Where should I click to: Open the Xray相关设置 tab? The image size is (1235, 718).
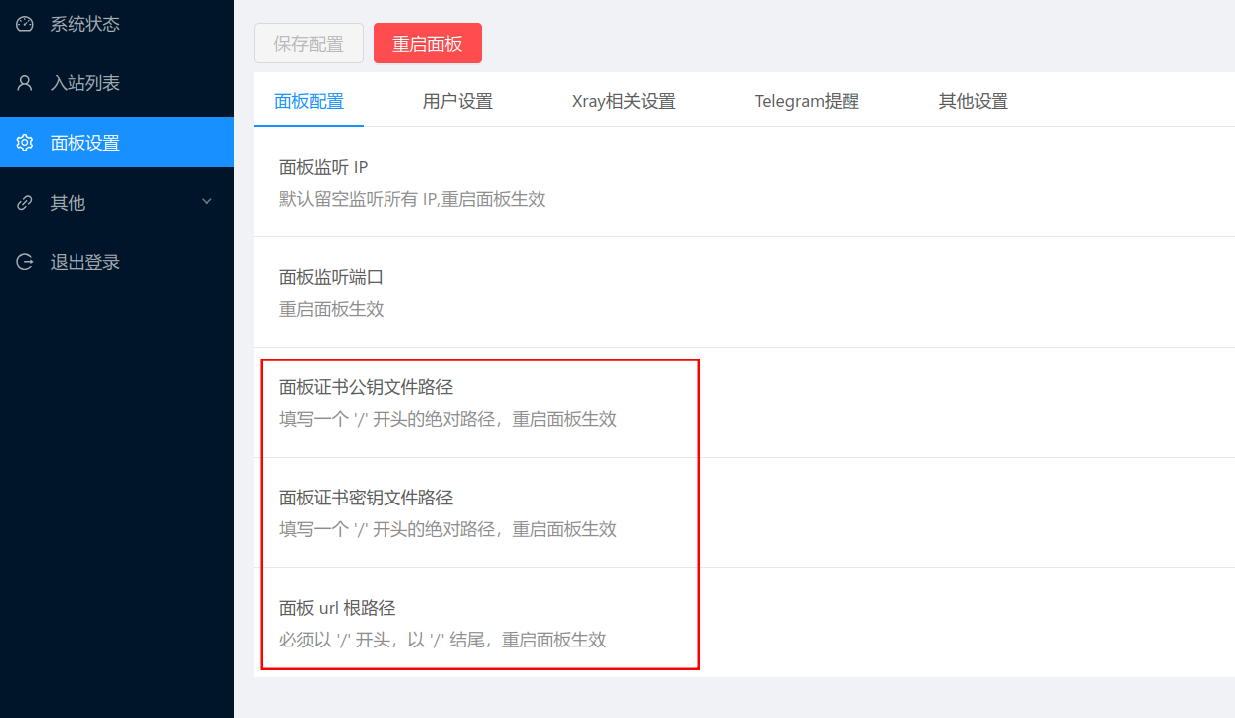624,101
